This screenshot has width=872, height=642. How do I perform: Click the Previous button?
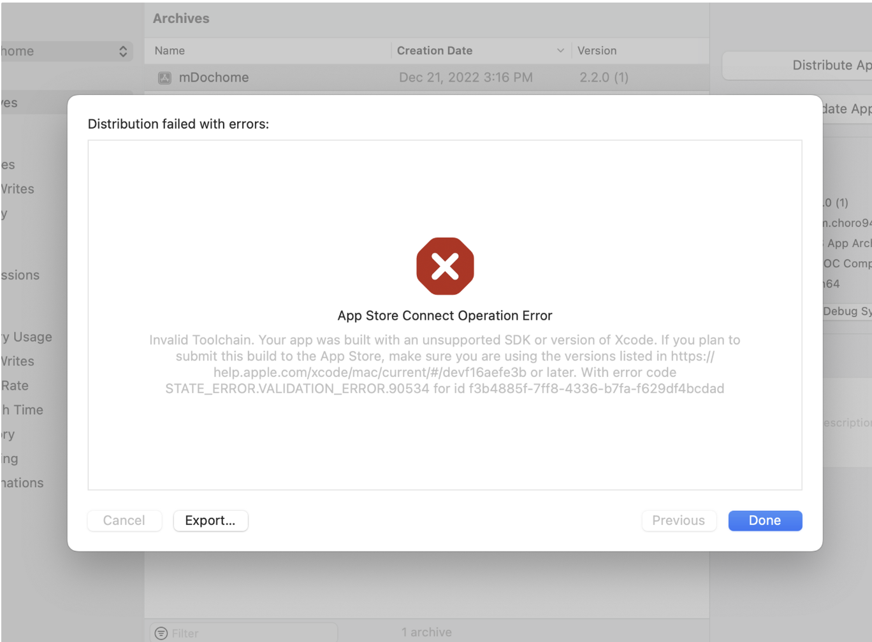[679, 520]
